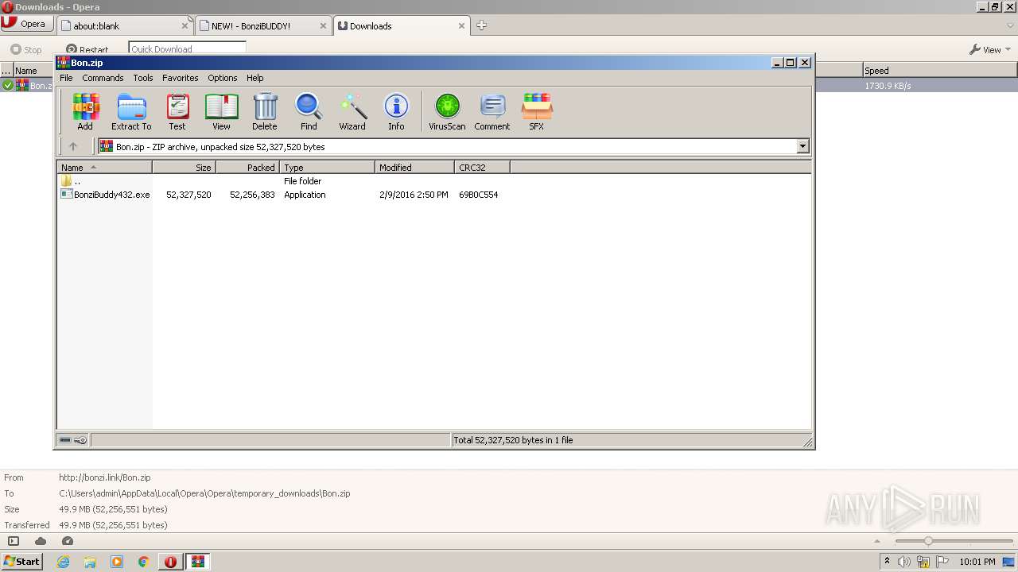Select Bon.zip download entry in Opera
Screen dimensions: 1018x572
[x=33, y=85]
